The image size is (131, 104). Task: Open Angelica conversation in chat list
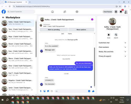click(18, 82)
